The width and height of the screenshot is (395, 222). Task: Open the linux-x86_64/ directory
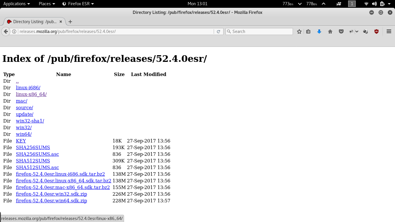tap(31, 94)
